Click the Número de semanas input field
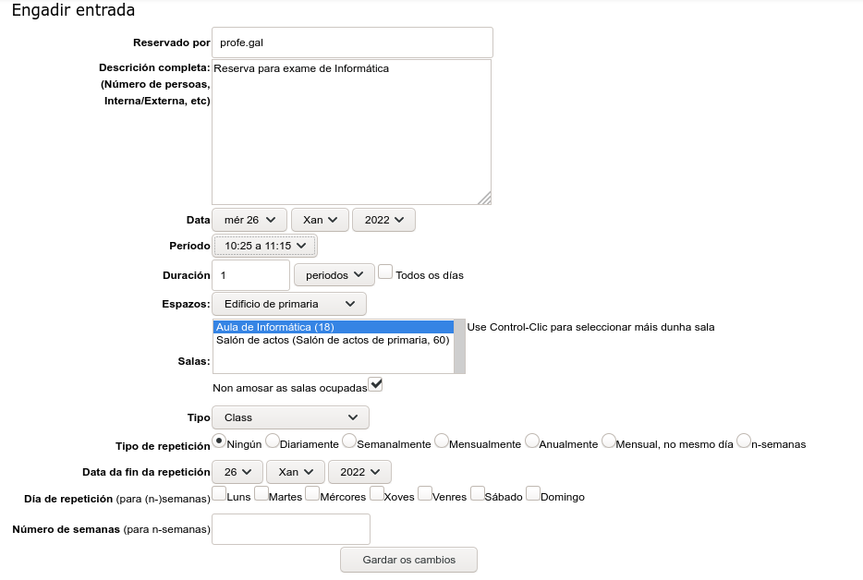This screenshot has width=863, height=580. coord(291,529)
